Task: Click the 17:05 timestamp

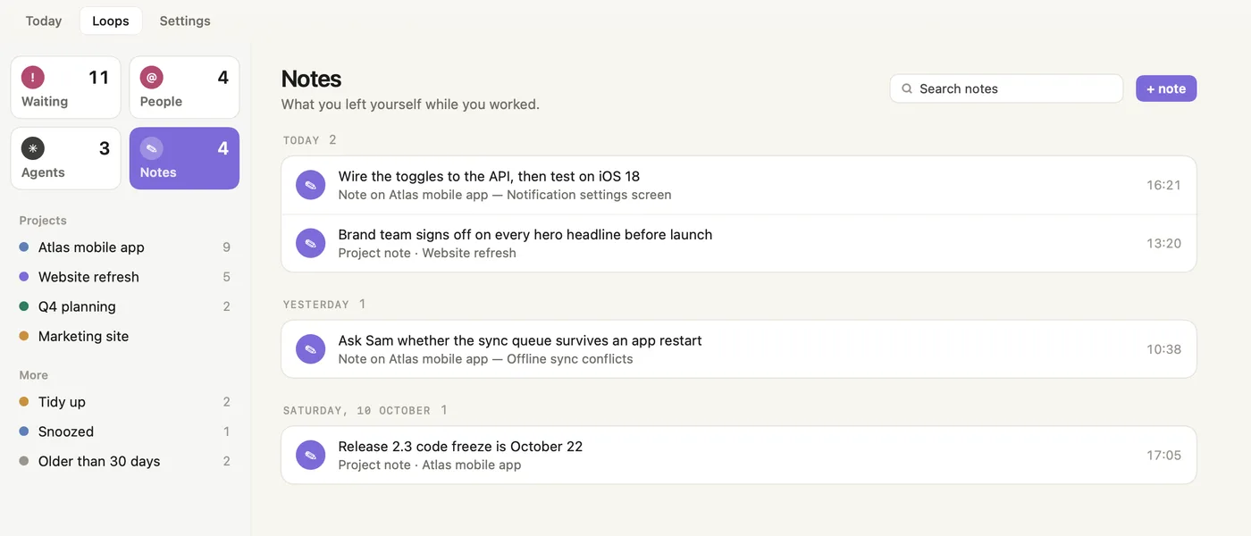Action: coord(1163,455)
